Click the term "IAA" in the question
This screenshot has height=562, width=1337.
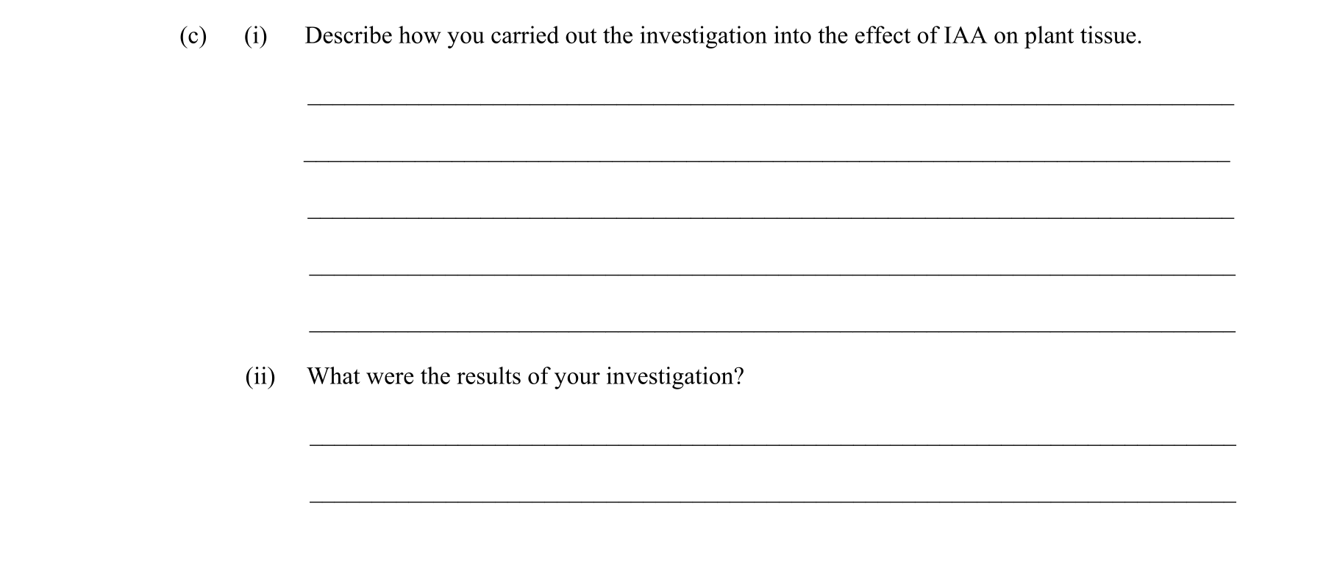[964, 36]
